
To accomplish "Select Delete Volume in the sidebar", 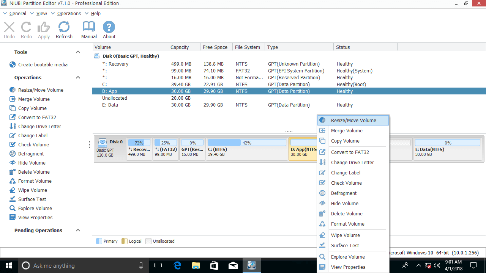I will pos(30,172).
